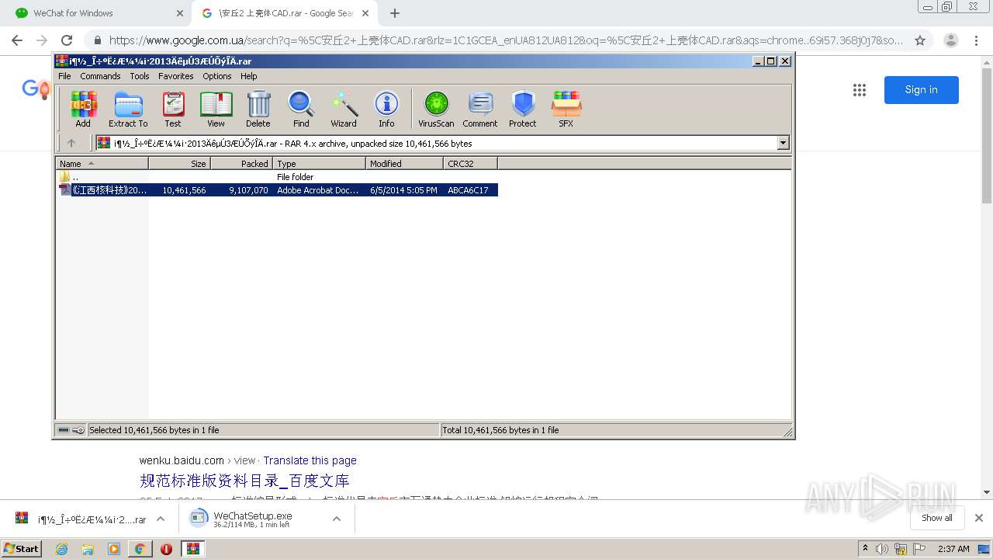The width and height of the screenshot is (993, 559).
Task: Close the Chrome downloads bar
Action: click(x=979, y=518)
